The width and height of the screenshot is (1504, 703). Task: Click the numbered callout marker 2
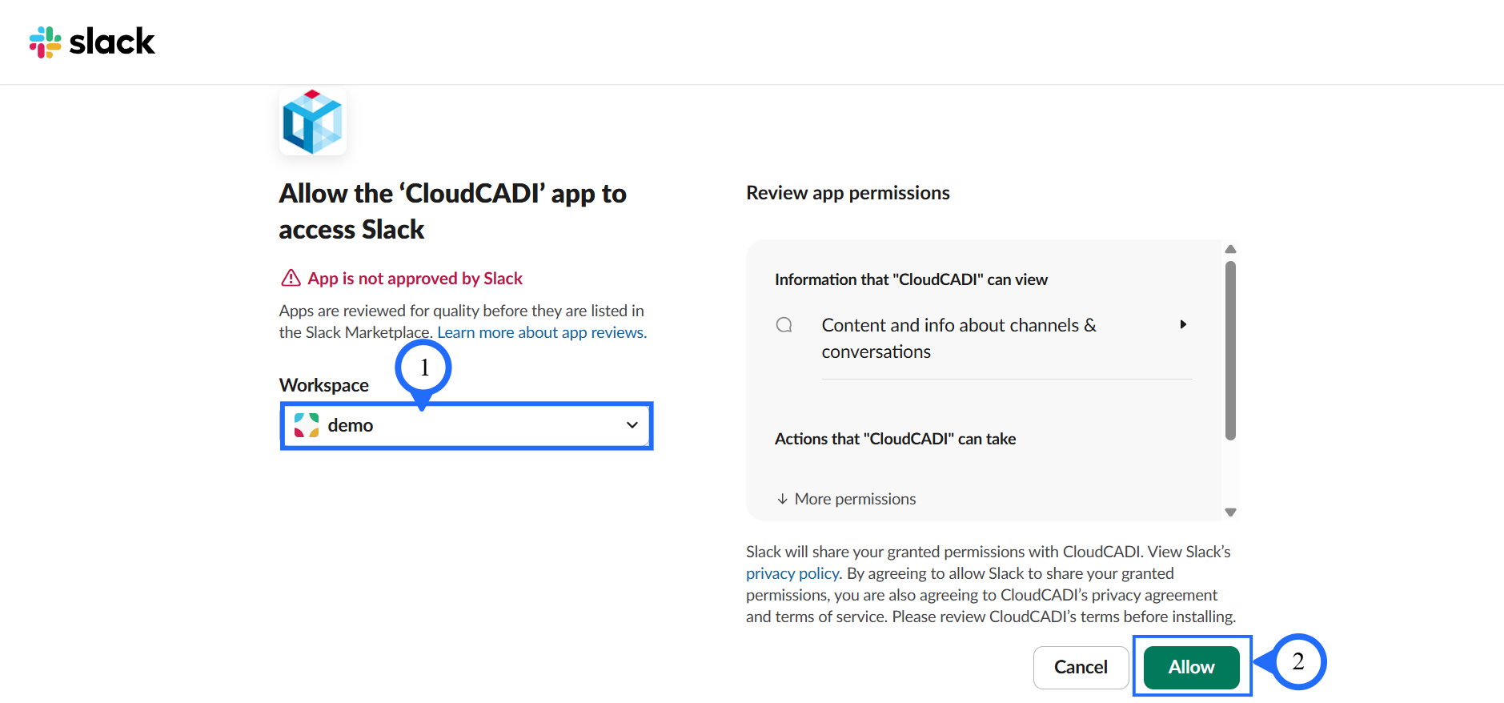1298,661
